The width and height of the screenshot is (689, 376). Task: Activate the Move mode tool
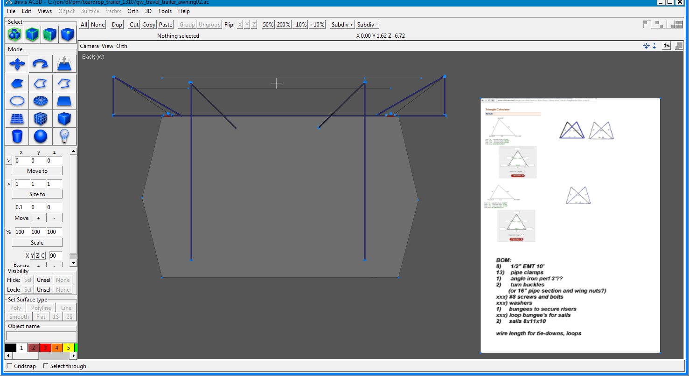17,64
